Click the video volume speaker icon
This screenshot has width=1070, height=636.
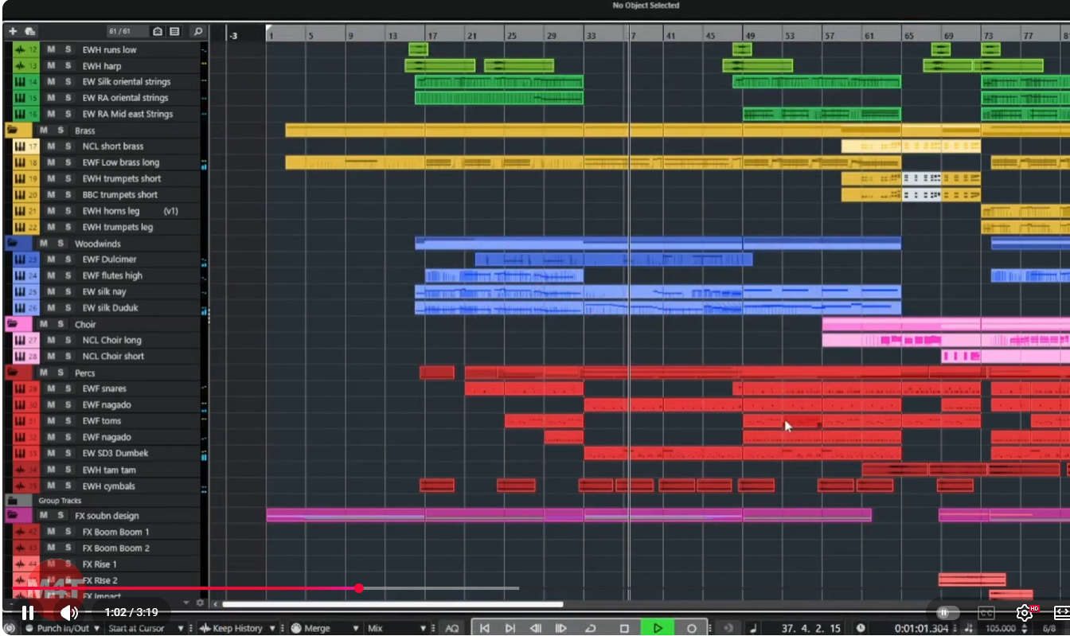[69, 612]
